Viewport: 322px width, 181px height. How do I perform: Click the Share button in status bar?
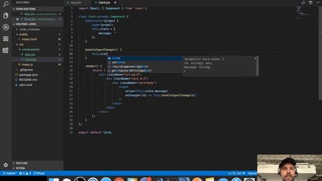(39, 173)
